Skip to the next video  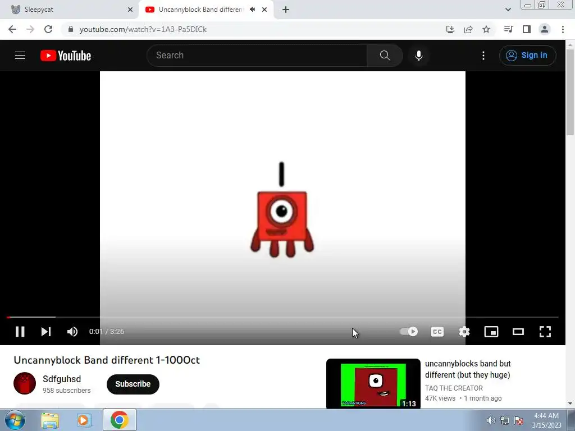pyautogui.click(x=46, y=332)
